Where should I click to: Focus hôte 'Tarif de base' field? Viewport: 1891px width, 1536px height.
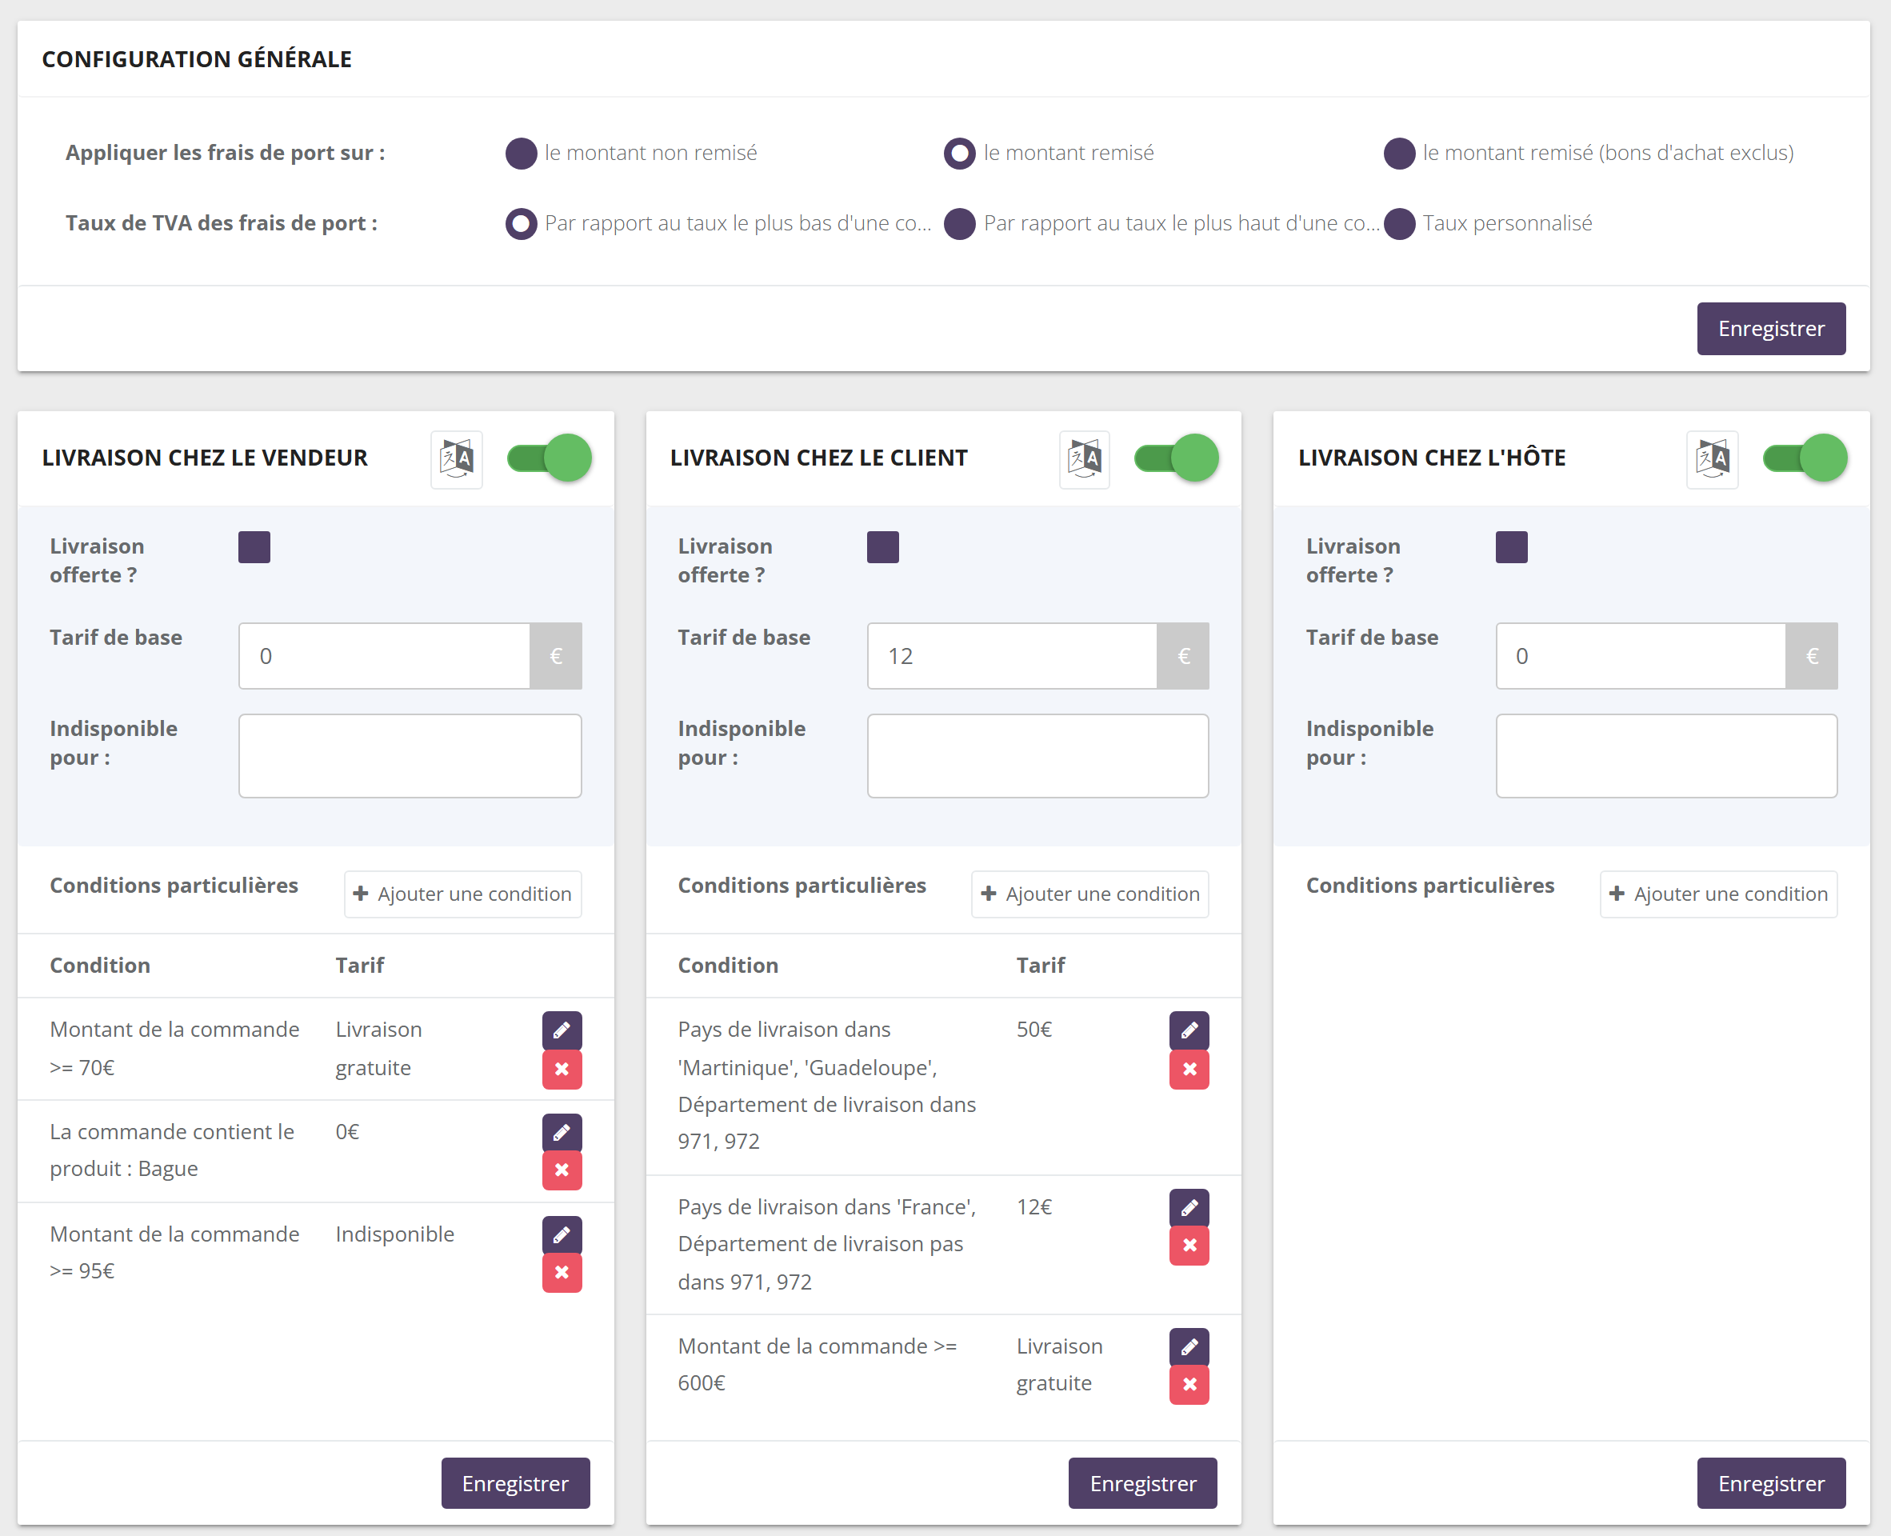(x=1641, y=657)
